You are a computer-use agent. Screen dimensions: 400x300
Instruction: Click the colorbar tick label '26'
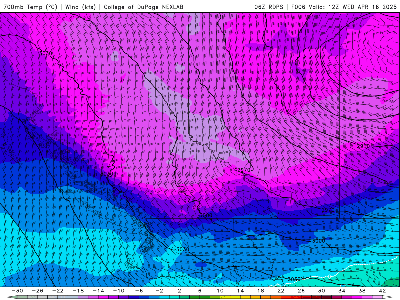point(301,291)
